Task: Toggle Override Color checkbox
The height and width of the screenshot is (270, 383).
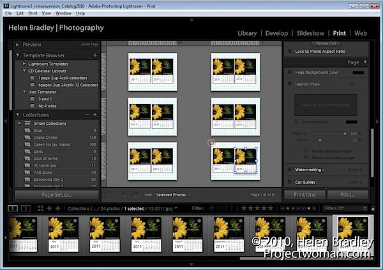Action: tap(296, 122)
